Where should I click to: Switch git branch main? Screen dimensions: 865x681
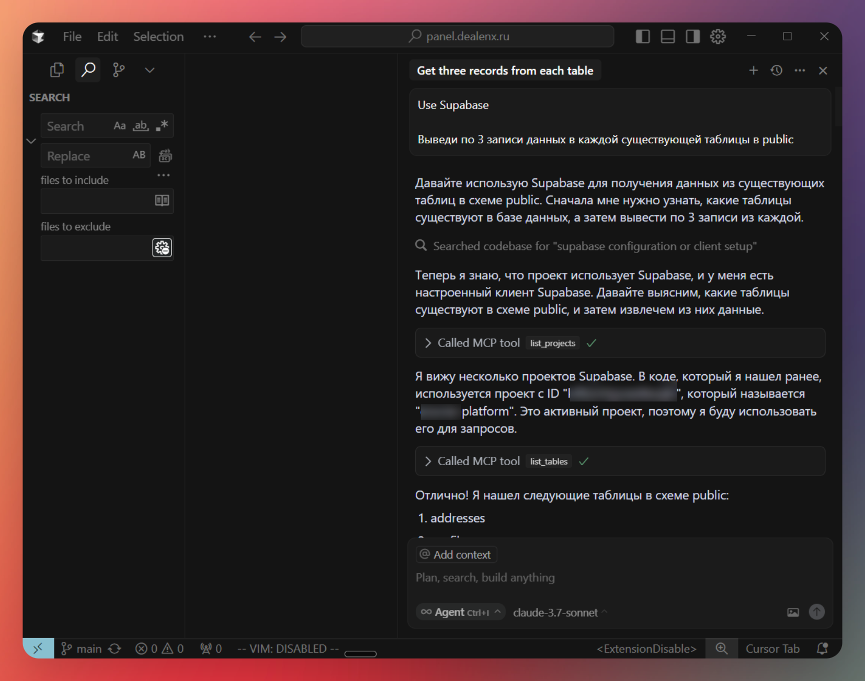click(x=81, y=649)
